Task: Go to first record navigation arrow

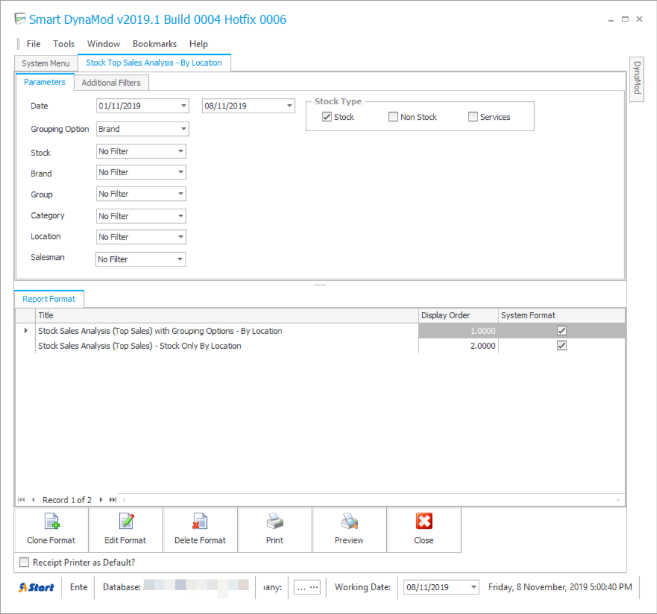Action: point(21,500)
